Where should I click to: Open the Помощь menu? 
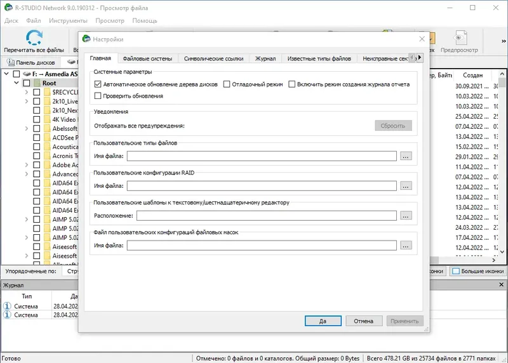coord(145,21)
